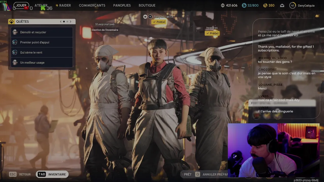The image size is (324, 182).
Task: Click the yellow QUÊTES diamond icon
Action: 11,22
